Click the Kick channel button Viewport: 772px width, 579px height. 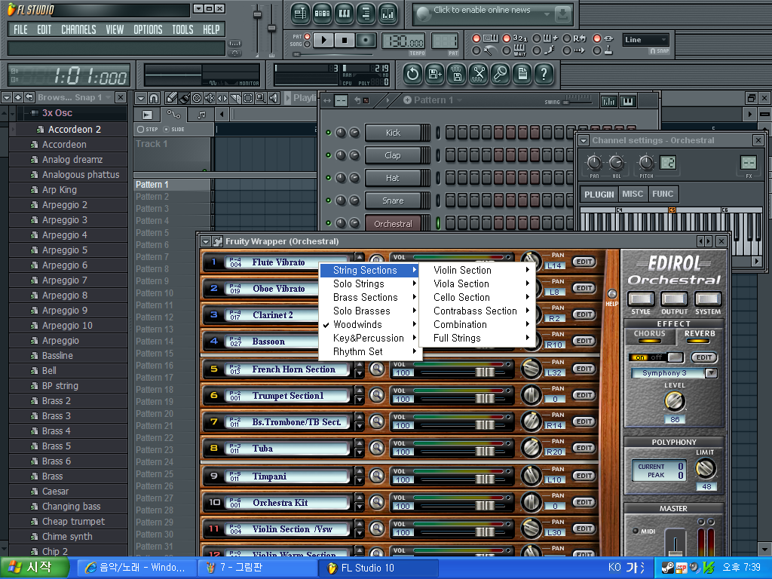point(393,133)
